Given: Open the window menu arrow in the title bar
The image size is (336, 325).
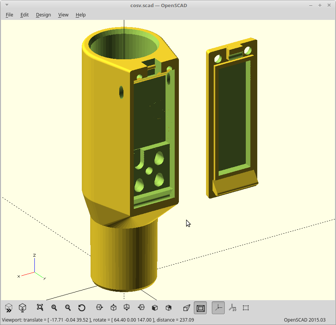Looking at the screenshot, I should pos(6,5).
